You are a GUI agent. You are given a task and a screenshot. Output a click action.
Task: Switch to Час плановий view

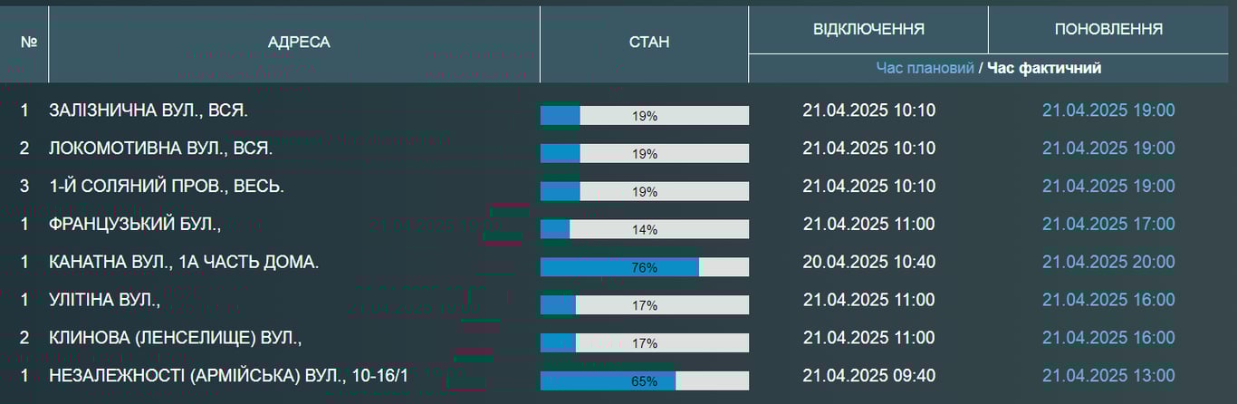point(925,68)
